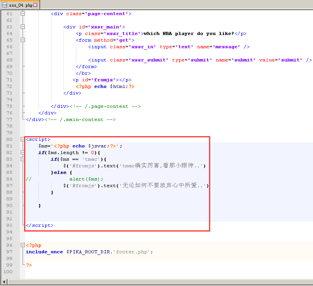The width and height of the screenshot is (313, 286).
Task: Collapse the fold marker on line 61
Action: point(23,14)
